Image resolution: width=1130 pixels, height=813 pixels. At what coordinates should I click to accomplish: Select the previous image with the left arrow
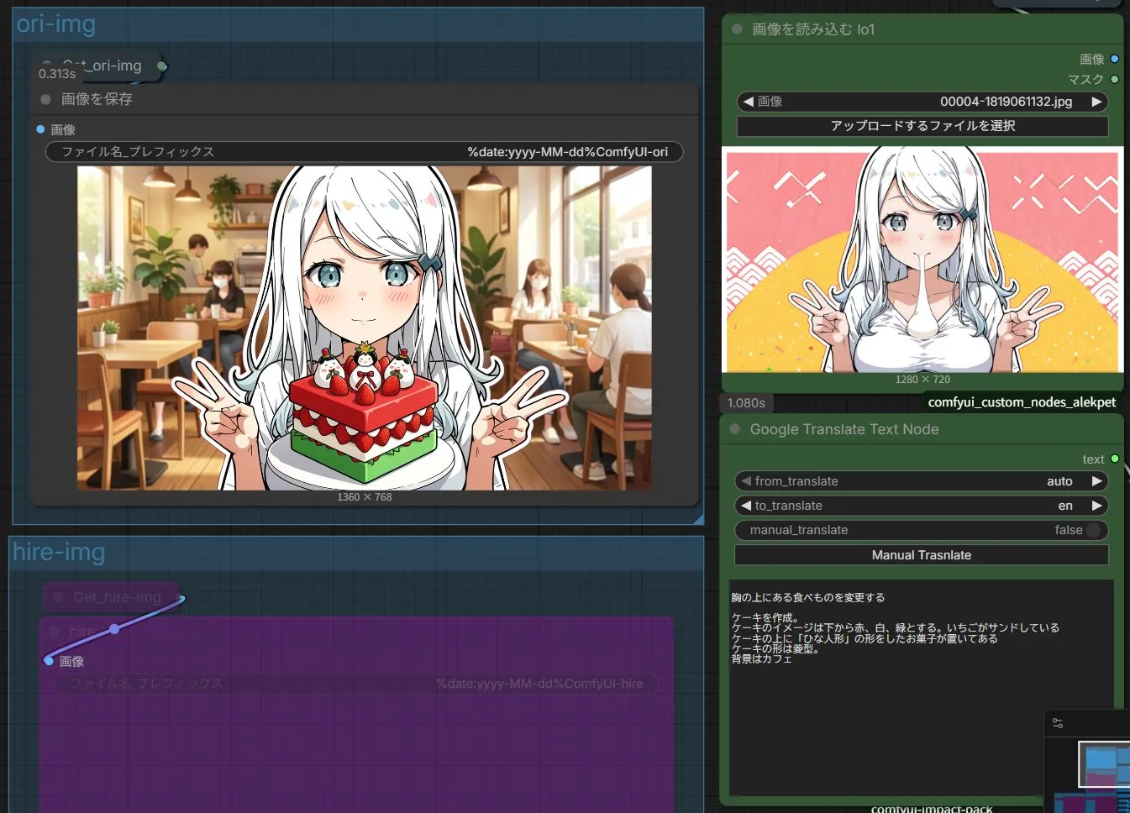(748, 102)
